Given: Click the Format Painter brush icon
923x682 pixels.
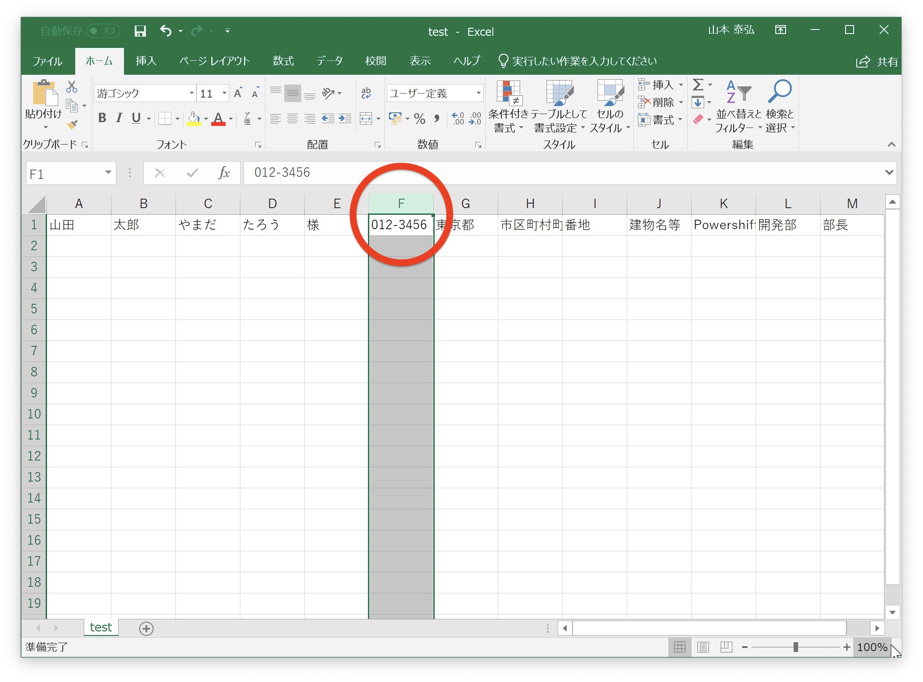Looking at the screenshot, I should click(72, 125).
